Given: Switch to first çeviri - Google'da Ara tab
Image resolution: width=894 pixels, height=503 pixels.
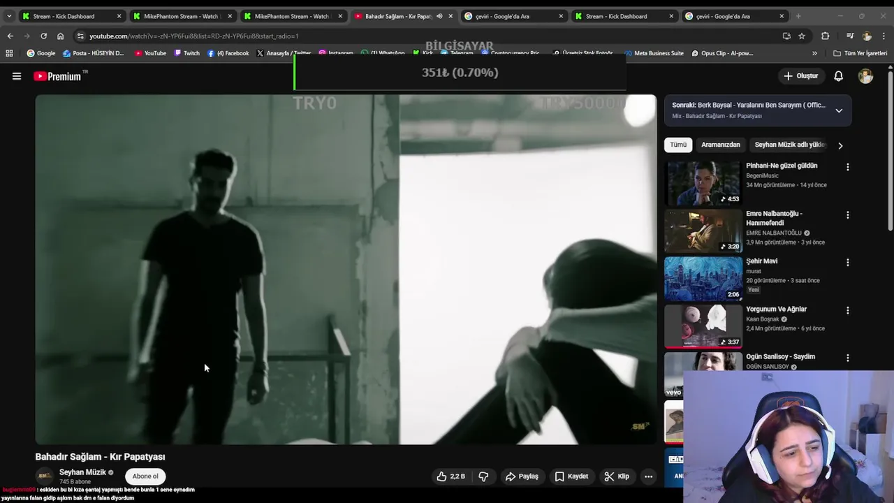Looking at the screenshot, I should 514,16.
